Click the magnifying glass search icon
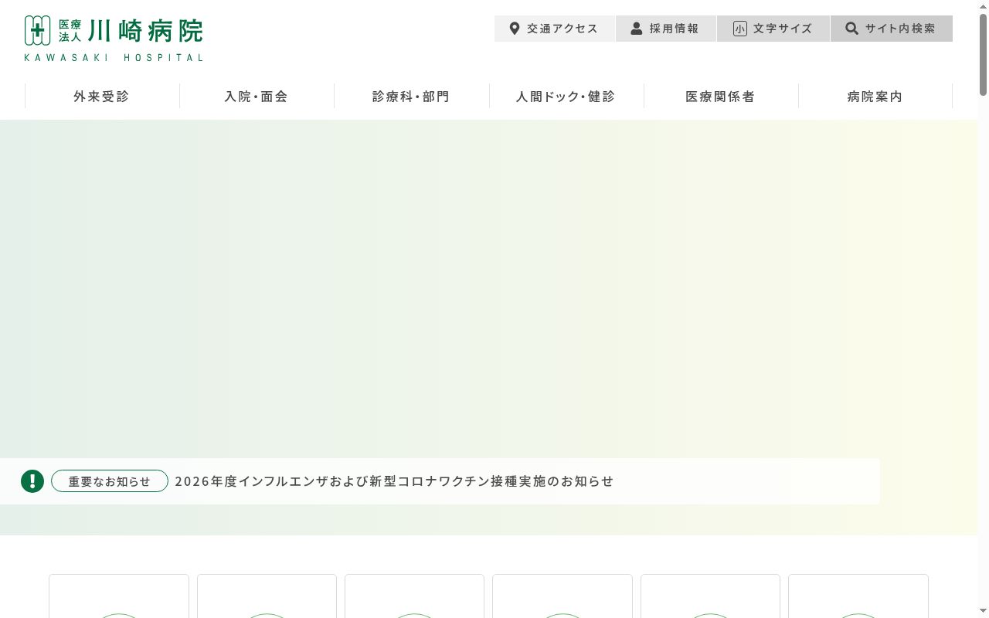This screenshot has width=989, height=618. pos(851,29)
